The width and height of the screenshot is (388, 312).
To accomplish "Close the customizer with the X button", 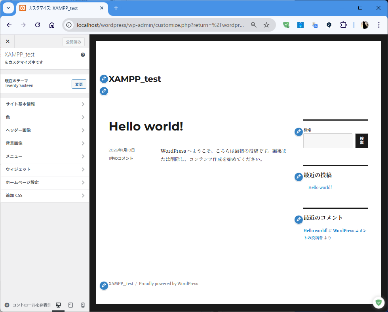I will (8, 42).
